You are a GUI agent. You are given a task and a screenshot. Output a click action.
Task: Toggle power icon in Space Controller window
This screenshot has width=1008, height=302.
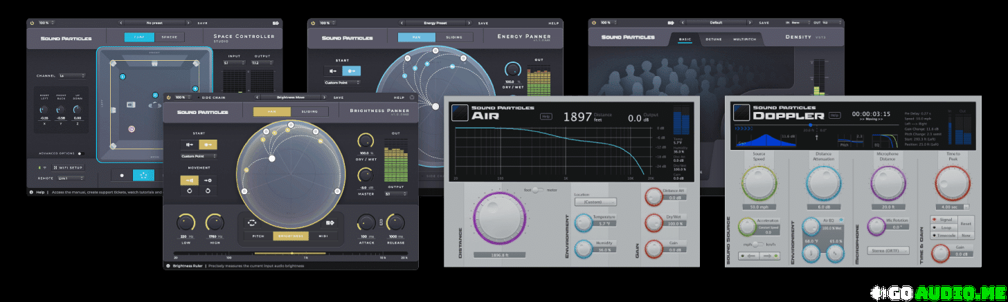tap(33, 23)
